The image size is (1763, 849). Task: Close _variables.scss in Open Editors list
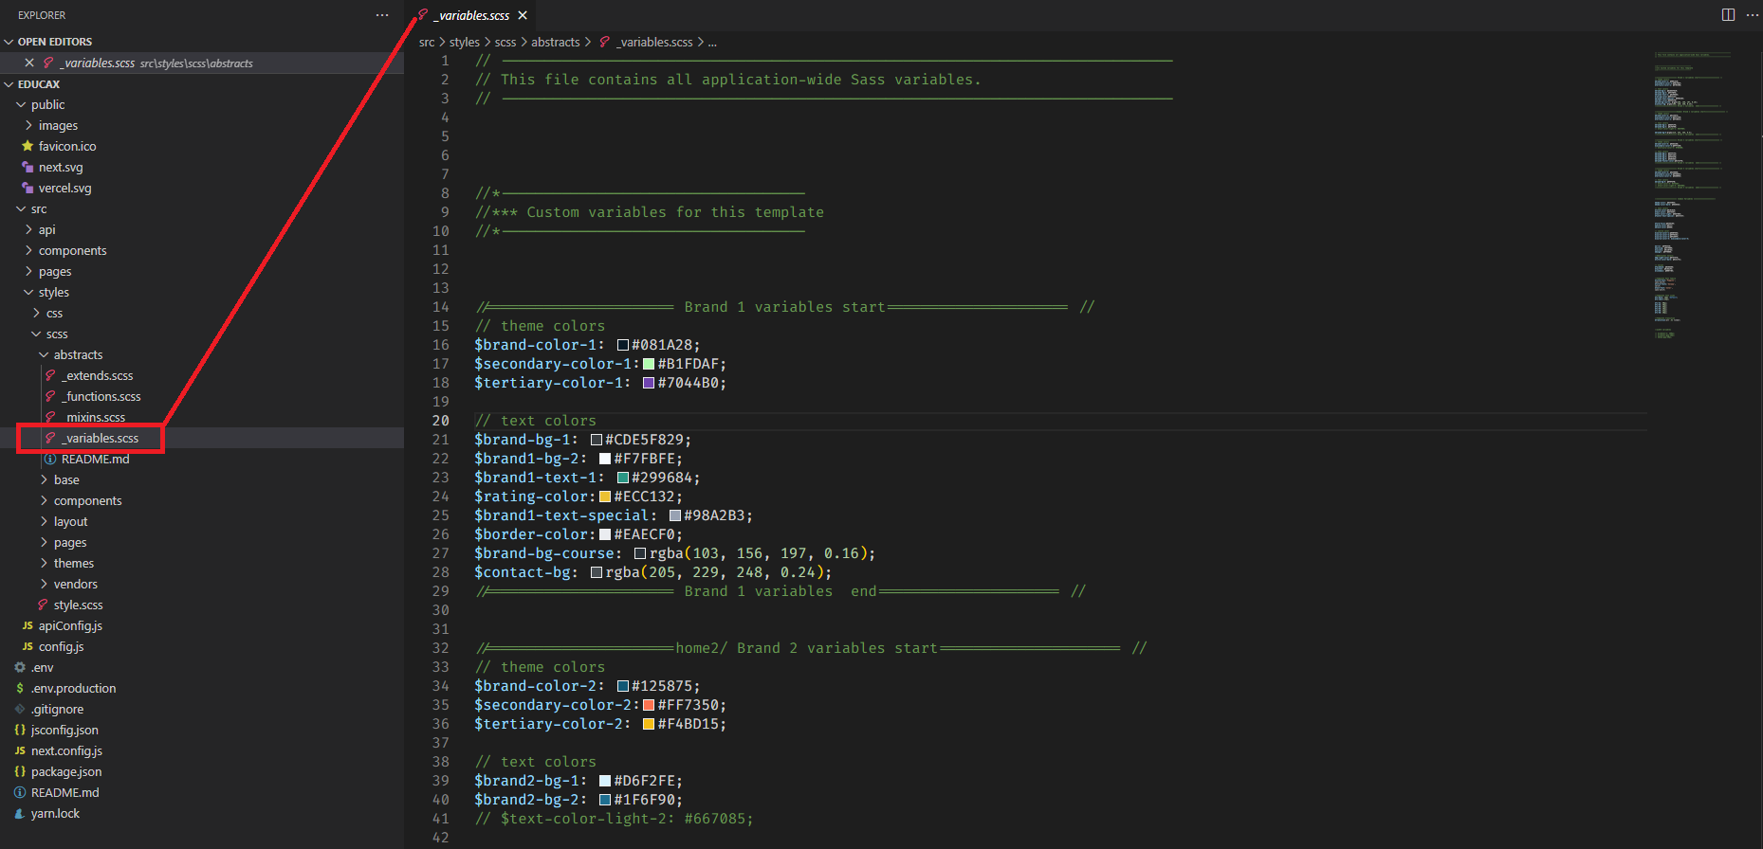coord(29,63)
